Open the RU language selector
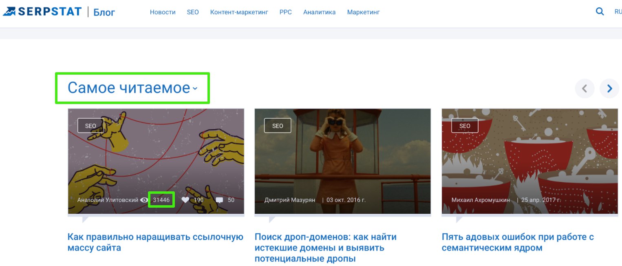The width and height of the screenshot is (622, 266). click(618, 12)
